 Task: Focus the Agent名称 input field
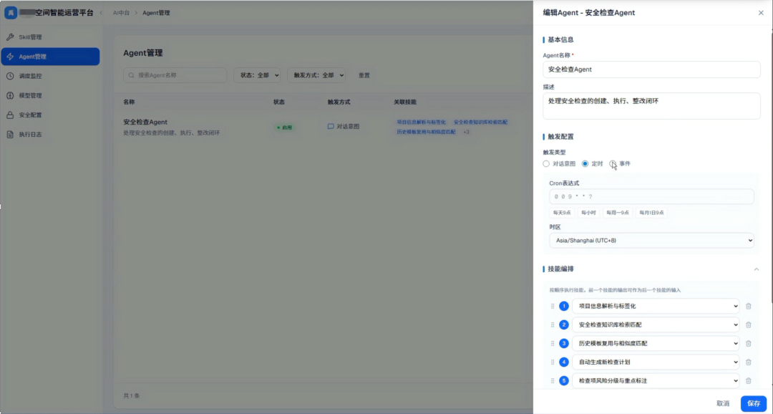click(651, 69)
